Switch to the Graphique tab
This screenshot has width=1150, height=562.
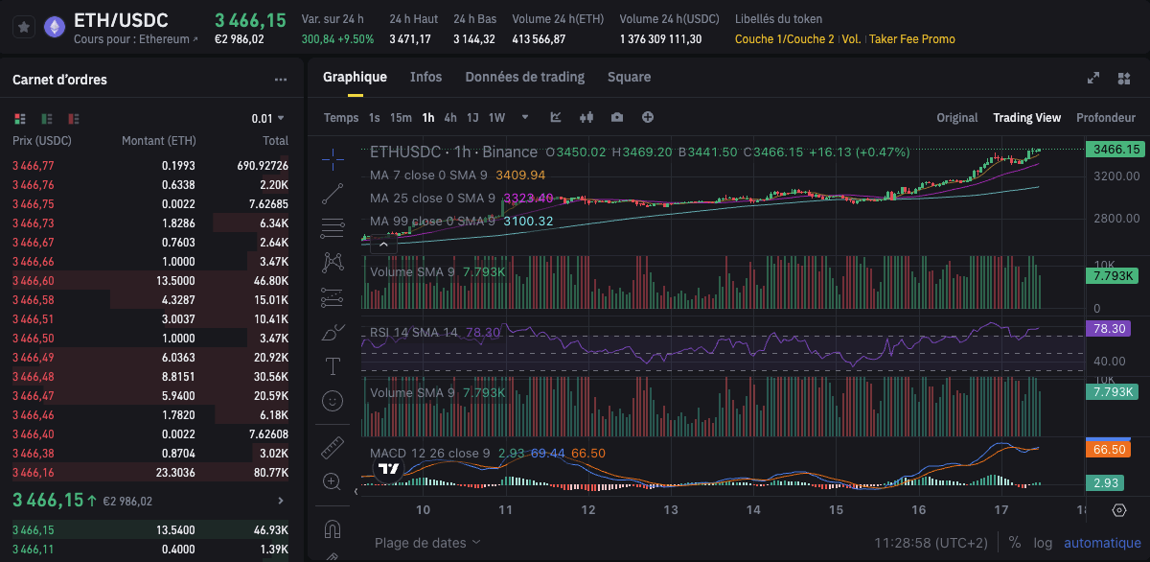coord(355,77)
